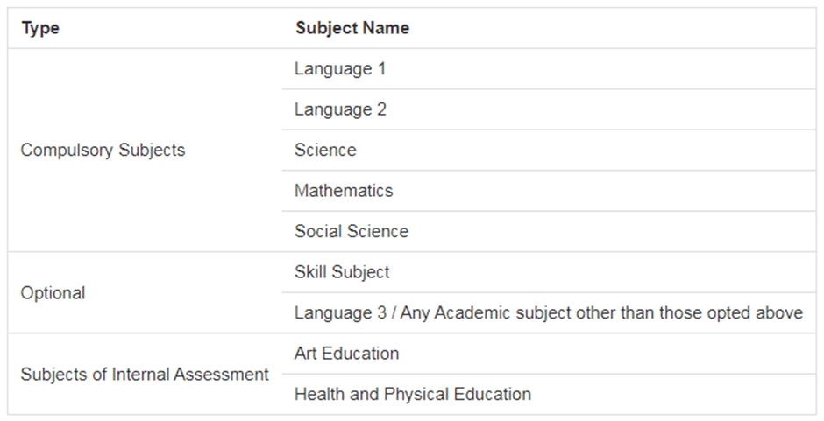The height and width of the screenshot is (421, 824).
Task: Click the Mathematics subject cell
Action: click(x=549, y=191)
